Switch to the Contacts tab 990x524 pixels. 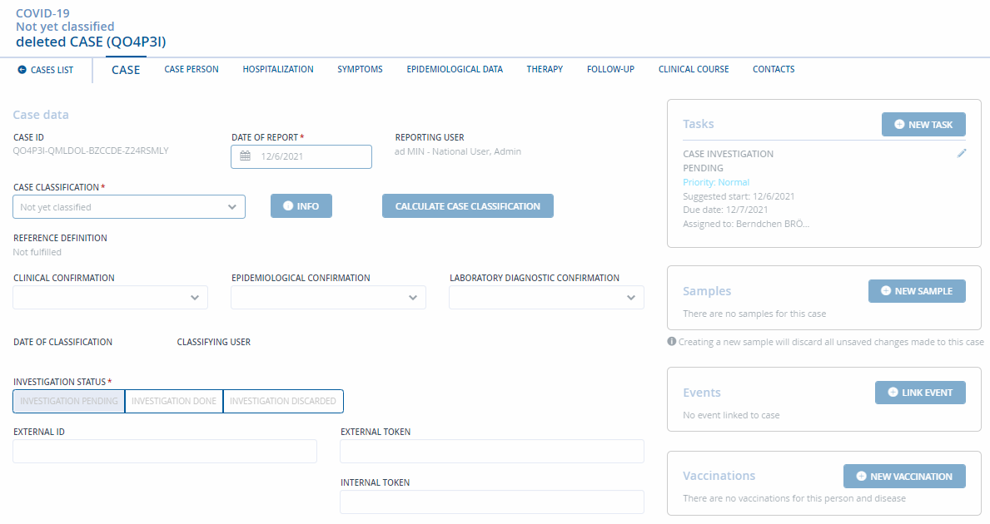(774, 69)
